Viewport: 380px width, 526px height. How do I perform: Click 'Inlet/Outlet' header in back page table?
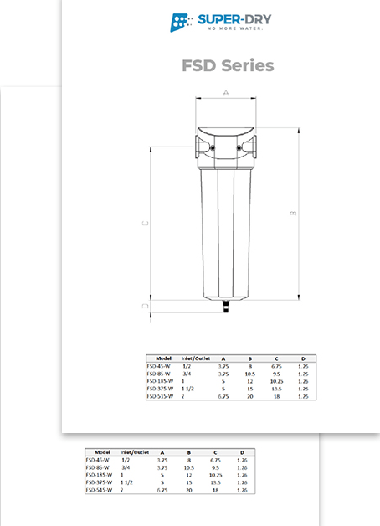pos(135,452)
